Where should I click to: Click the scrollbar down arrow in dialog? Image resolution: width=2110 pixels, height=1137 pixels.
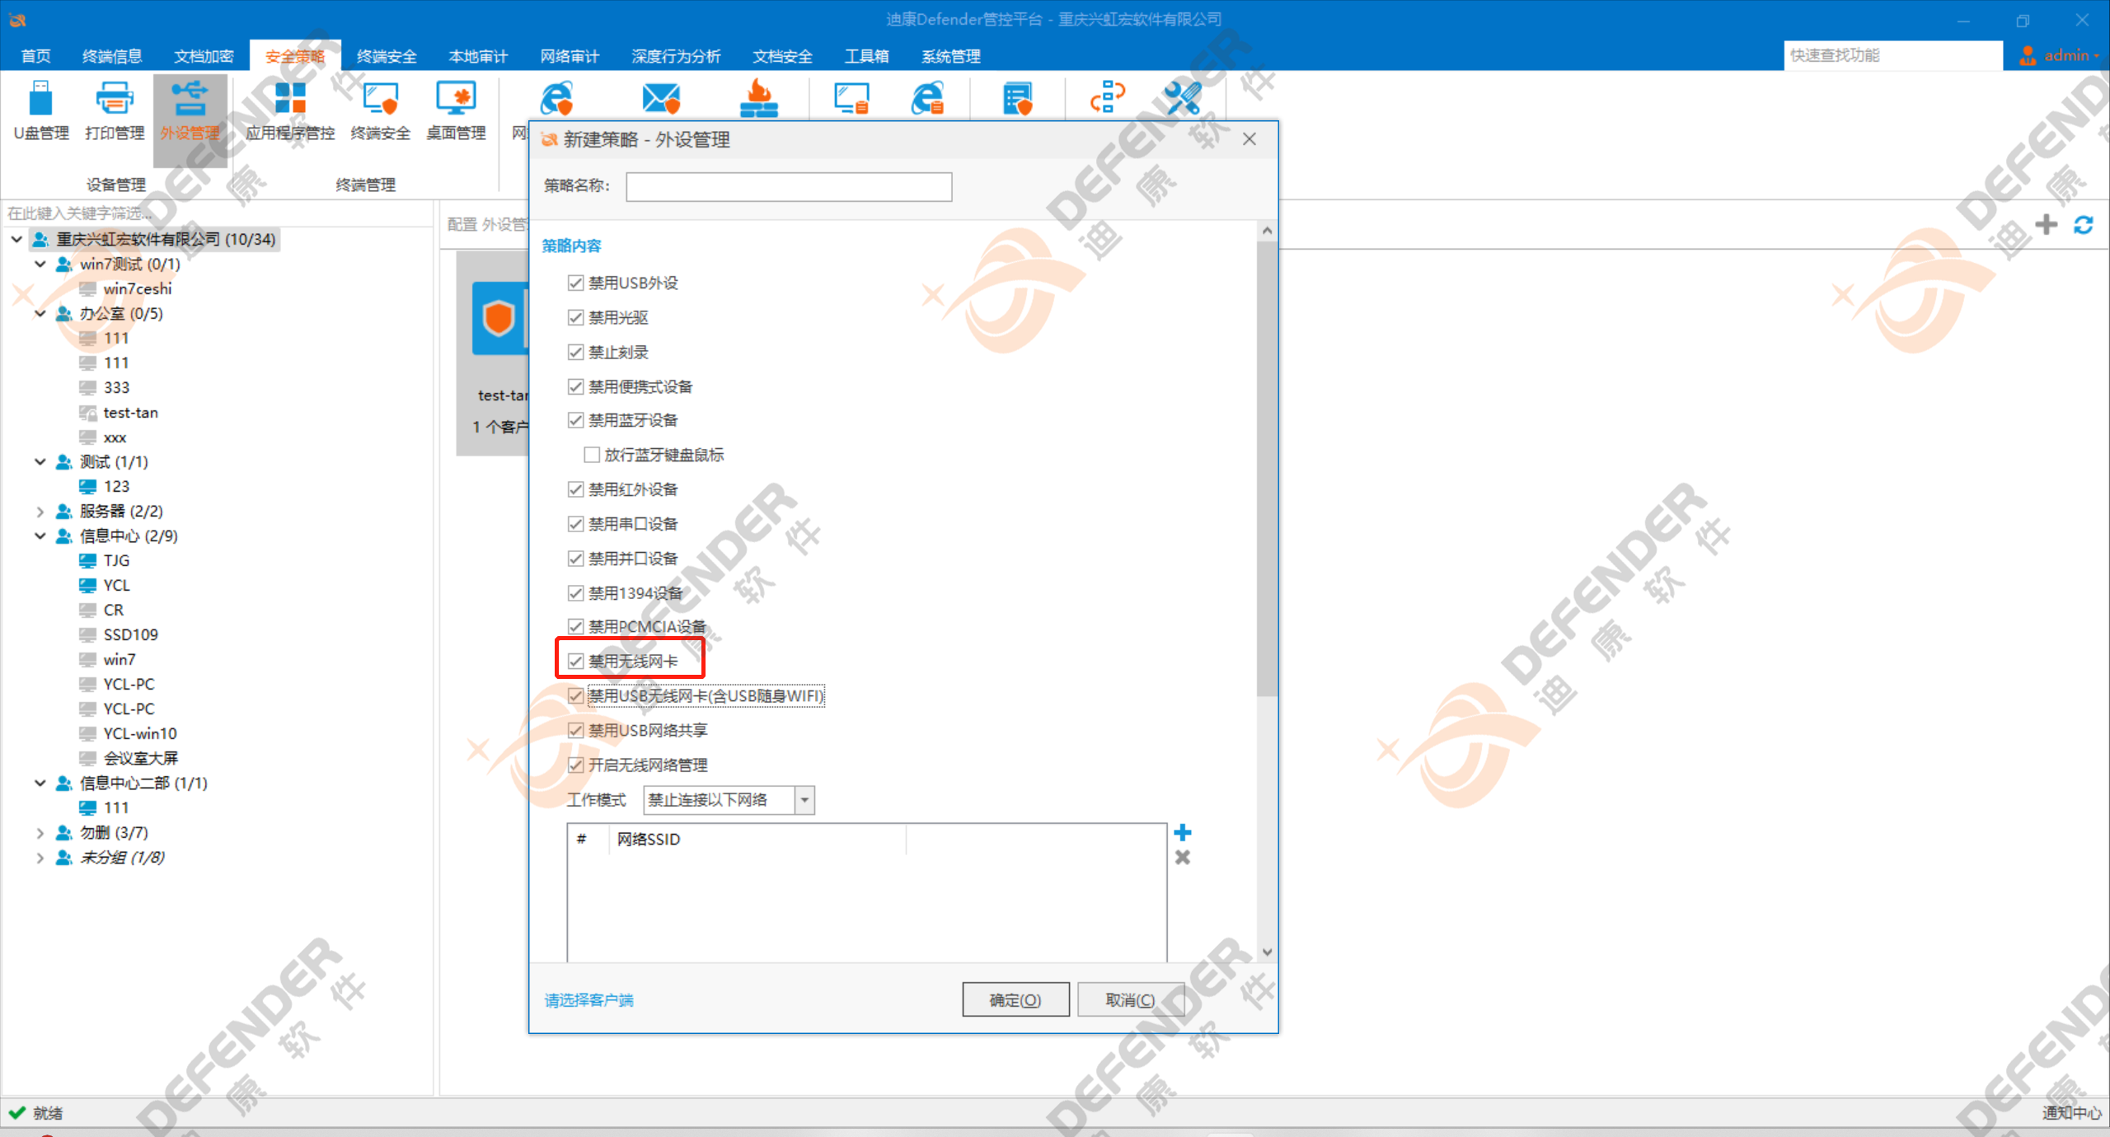(1267, 952)
